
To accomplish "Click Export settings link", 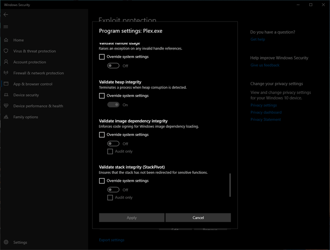I will [x=111, y=240].
